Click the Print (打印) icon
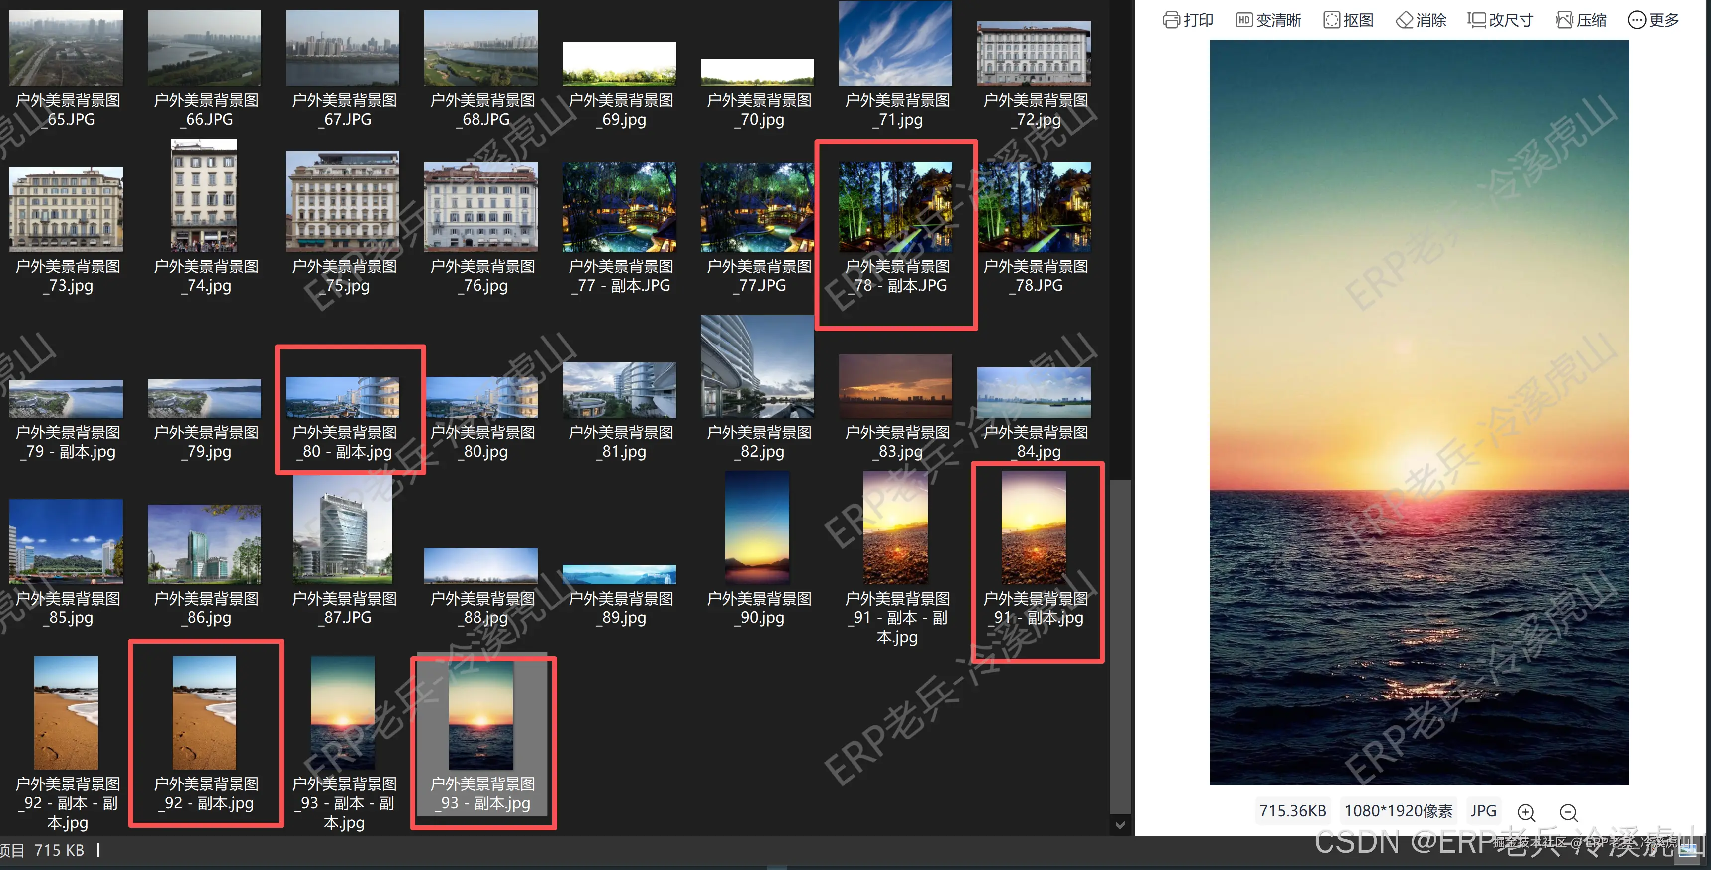 click(1172, 20)
